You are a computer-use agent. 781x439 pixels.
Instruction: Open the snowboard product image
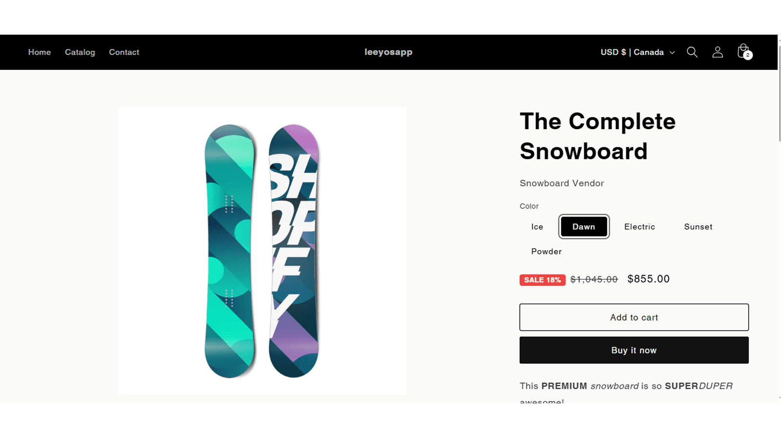(263, 251)
